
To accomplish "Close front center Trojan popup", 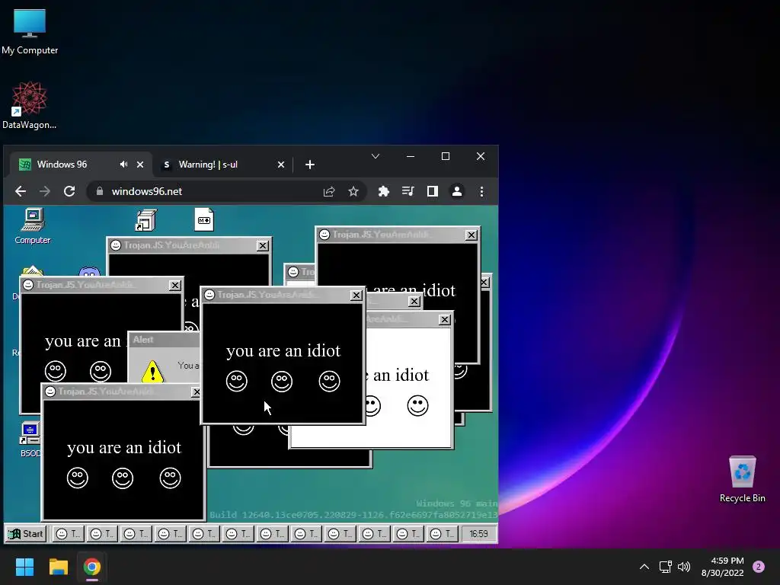I will 356,296.
